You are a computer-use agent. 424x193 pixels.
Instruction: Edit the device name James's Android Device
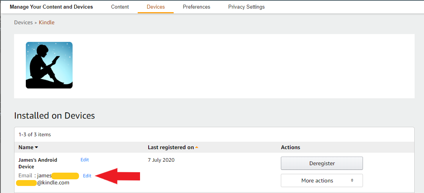pos(84,160)
